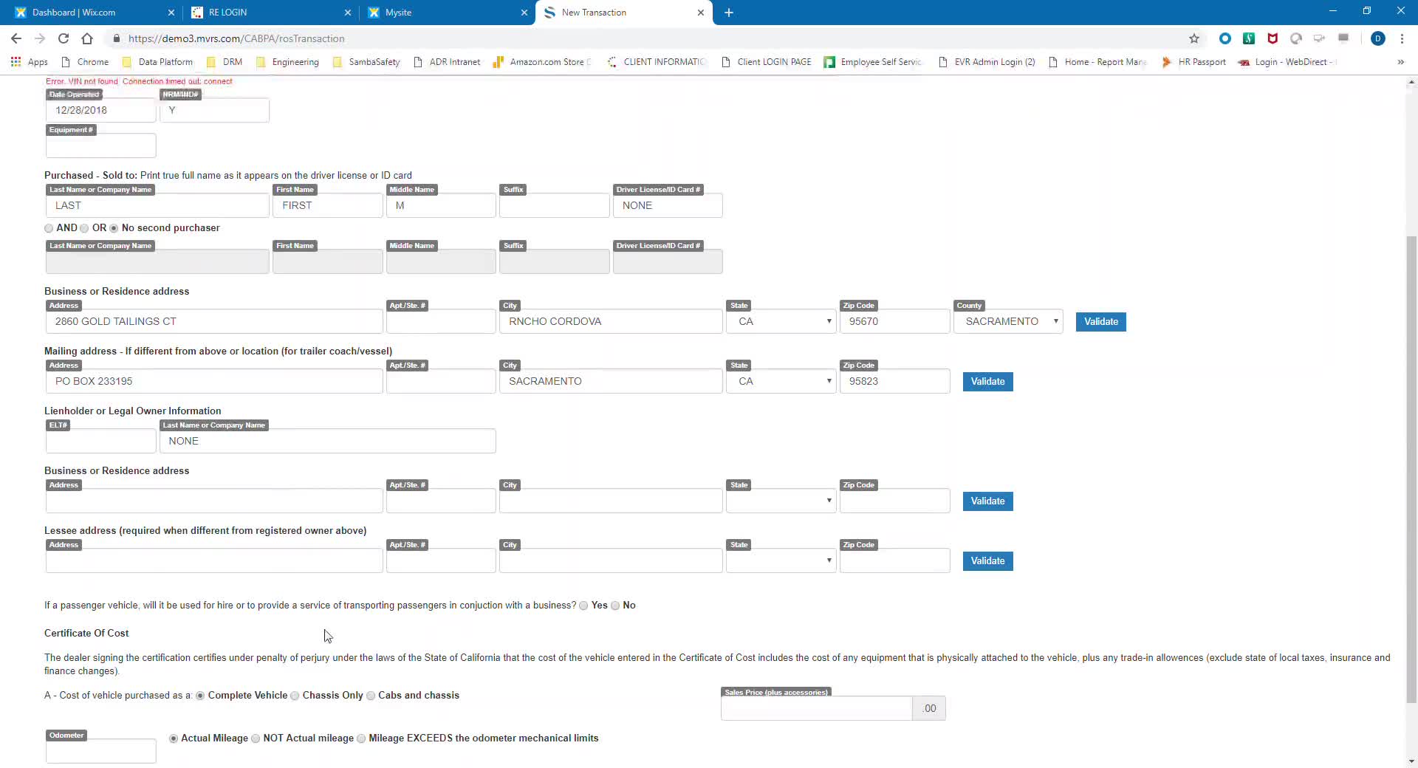Select NOT Actual mileage radio button
The height and width of the screenshot is (768, 1418).
pos(256,738)
